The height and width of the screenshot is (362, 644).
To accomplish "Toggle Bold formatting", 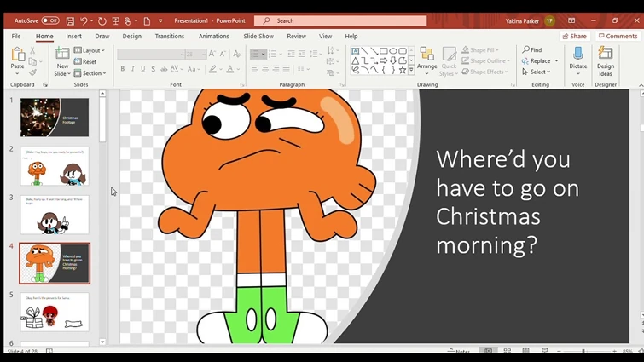I will [x=122, y=69].
